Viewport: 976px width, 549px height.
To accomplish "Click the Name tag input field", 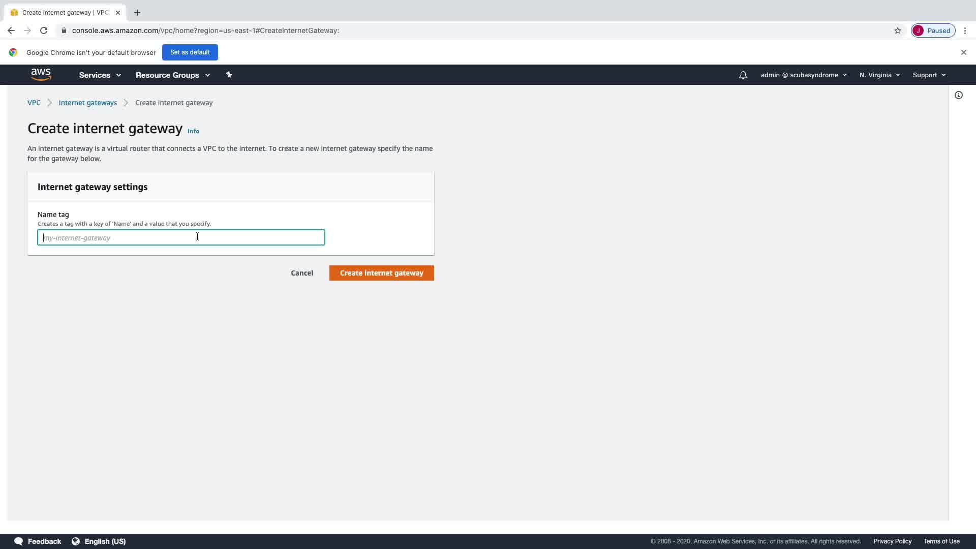I will point(181,237).
